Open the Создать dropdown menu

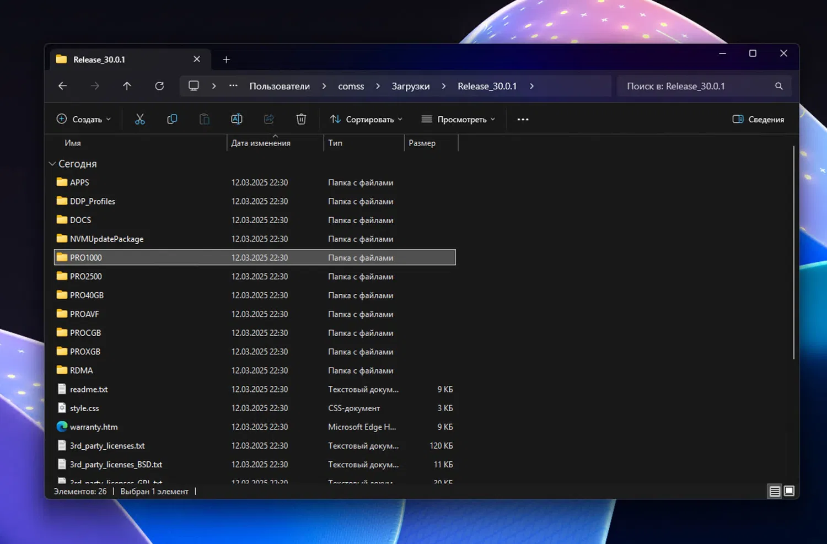pos(84,119)
